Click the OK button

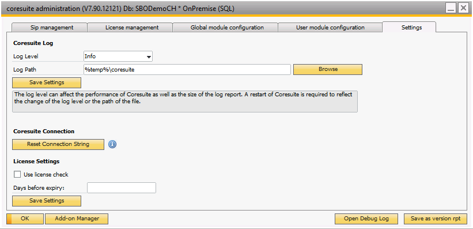[25, 219]
